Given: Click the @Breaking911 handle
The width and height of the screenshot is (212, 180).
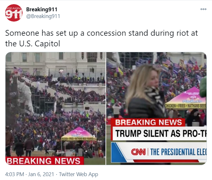Looking at the screenshot, I should click(x=43, y=16).
